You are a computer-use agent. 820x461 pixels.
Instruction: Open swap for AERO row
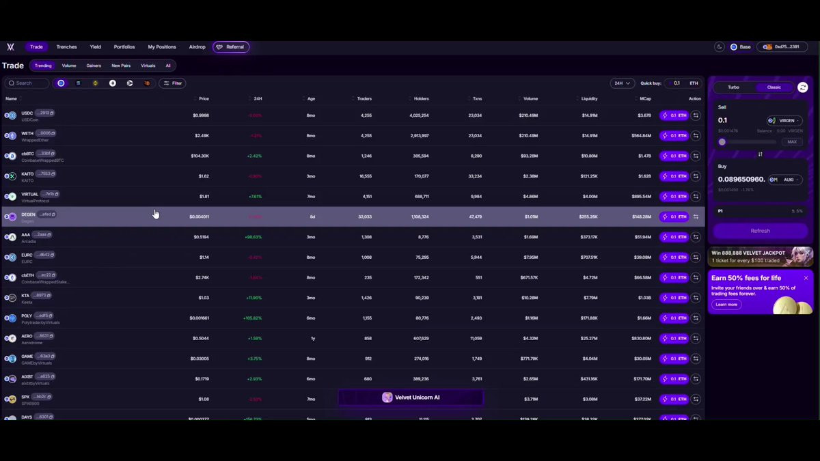coord(696,338)
